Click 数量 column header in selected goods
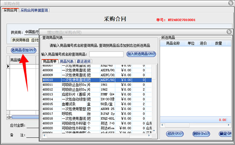 click(218, 43)
